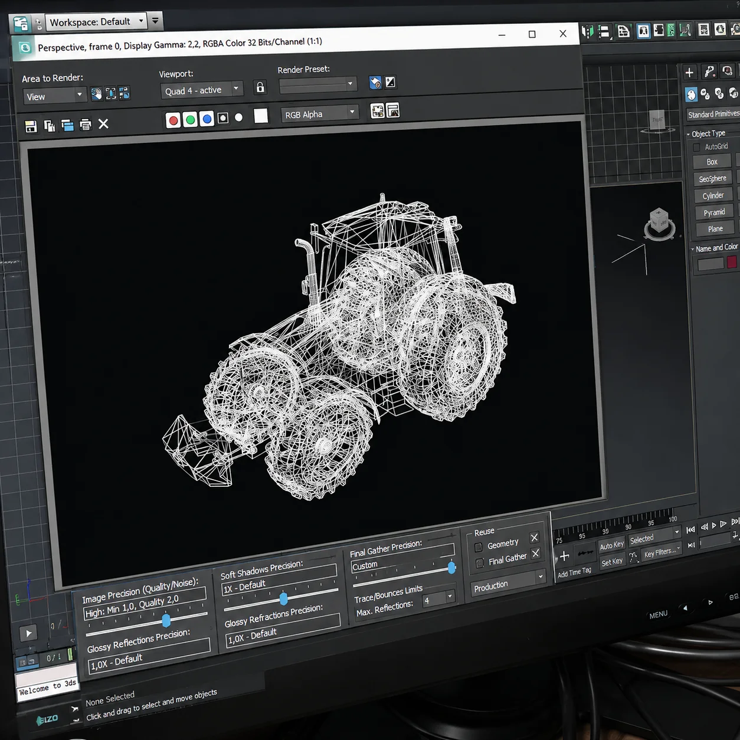Screen dimensions: 740x740
Task: Click the Edit Region hand icon
Action: [x=96, y=94]
